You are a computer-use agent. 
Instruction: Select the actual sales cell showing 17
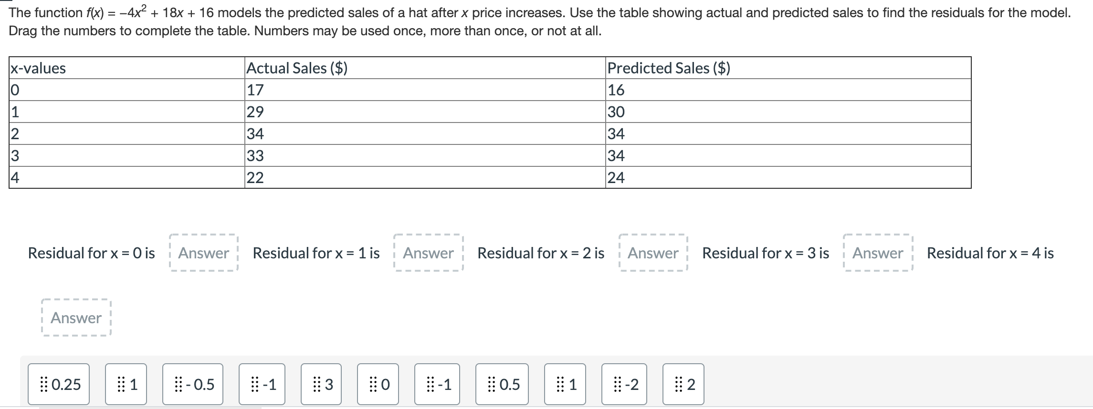[x=255, y=90]
